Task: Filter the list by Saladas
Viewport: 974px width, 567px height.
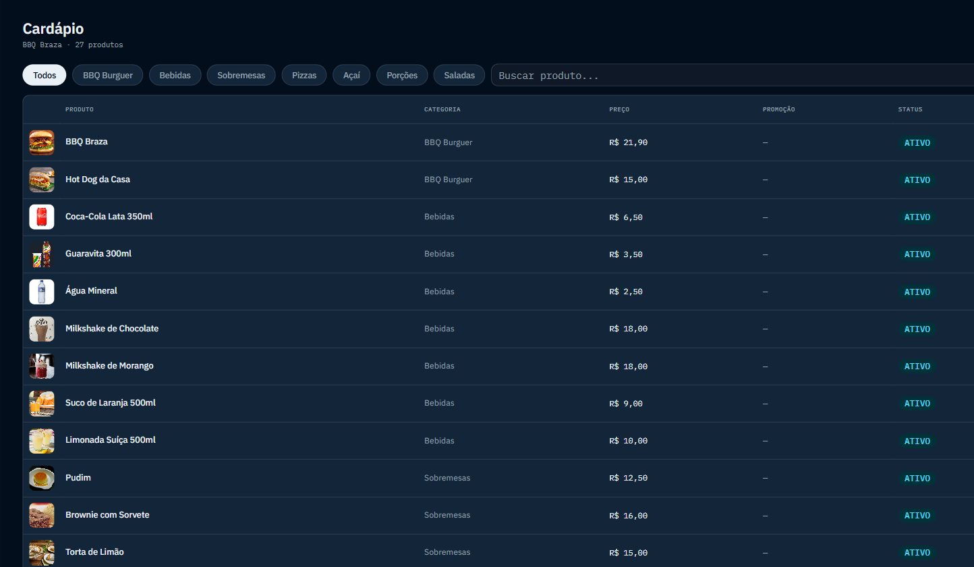Action: pyautogui.click(x=459, y=75)
